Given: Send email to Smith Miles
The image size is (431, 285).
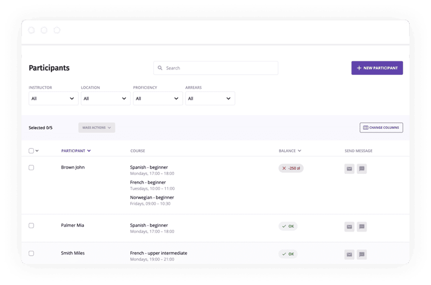Looking at the screenshot, I should tap(349, 254).
